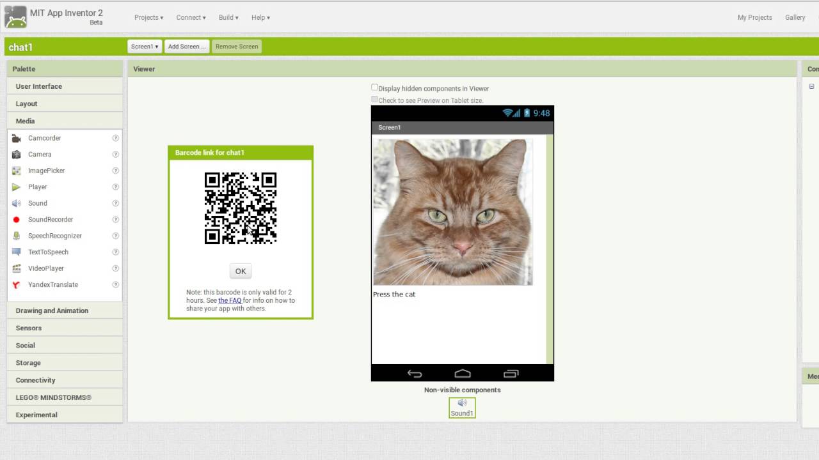The height and width of the screenshot is (460, 819).
Task: Open the Build dropdown menu
Action: [x=228, y=17]
